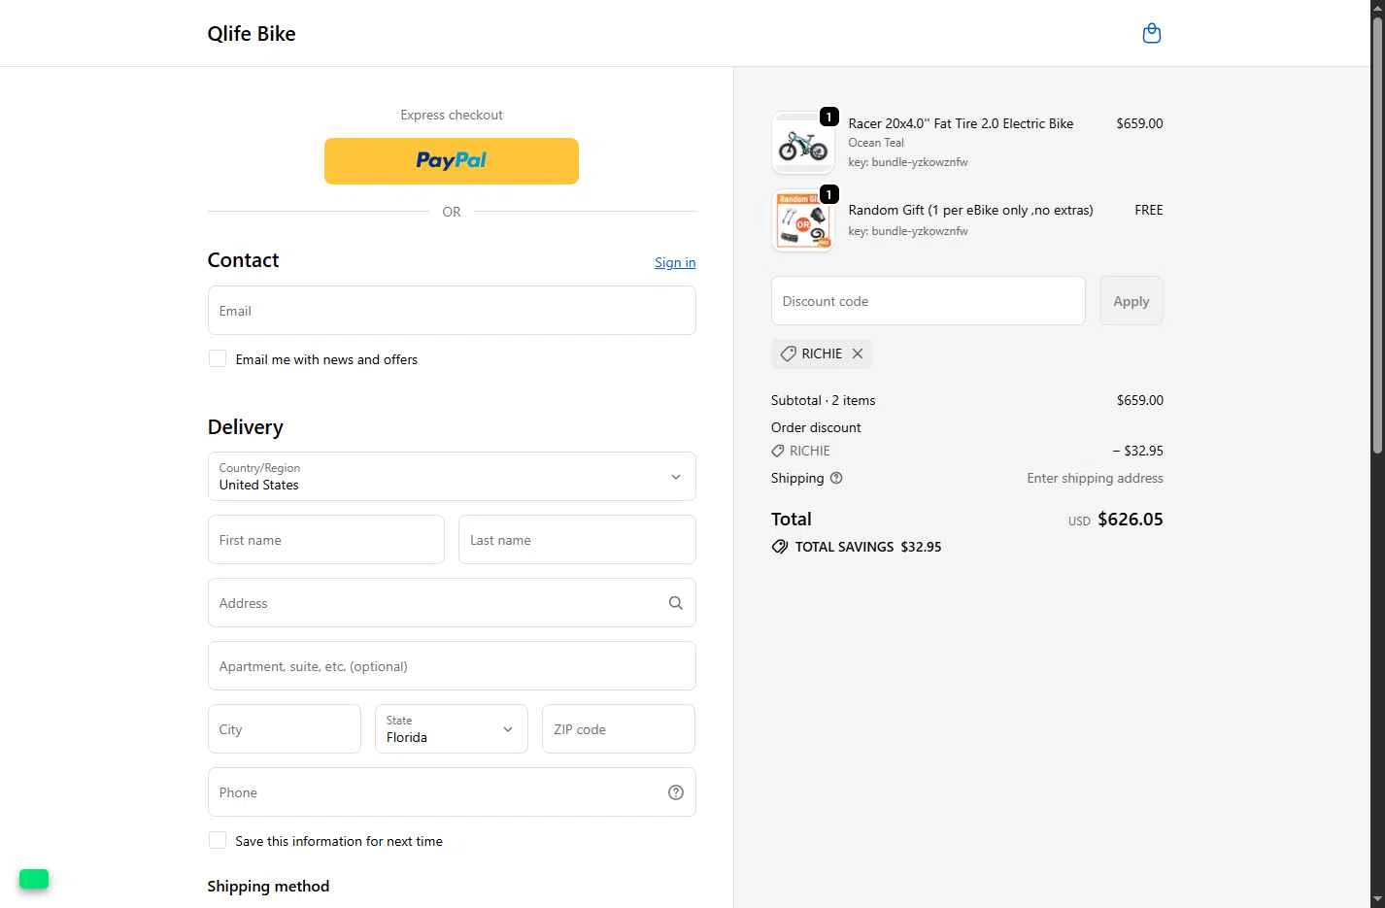Click the 'Random Gift (1 per eBike only ,no extras)' text
The height and width of the screenshot is (908, 1385).
point(970,210)
